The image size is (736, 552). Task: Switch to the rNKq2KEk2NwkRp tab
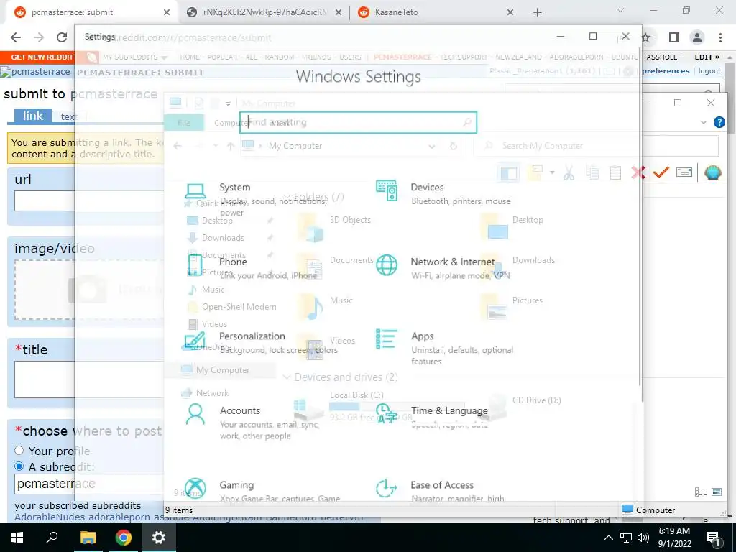click(x=263, y=12)
